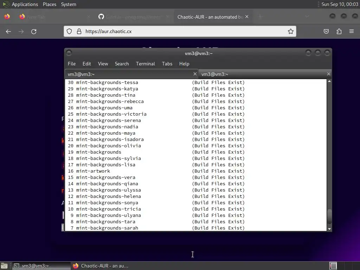This screenshot has height=270, width=360.
Task: Click row 23 mint-backgrounds-nadia
Action: click(x=156, y=127)
